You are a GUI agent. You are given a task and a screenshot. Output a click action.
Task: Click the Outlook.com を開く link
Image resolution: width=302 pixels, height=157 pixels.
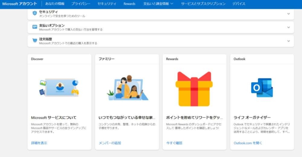coord(248,143)
